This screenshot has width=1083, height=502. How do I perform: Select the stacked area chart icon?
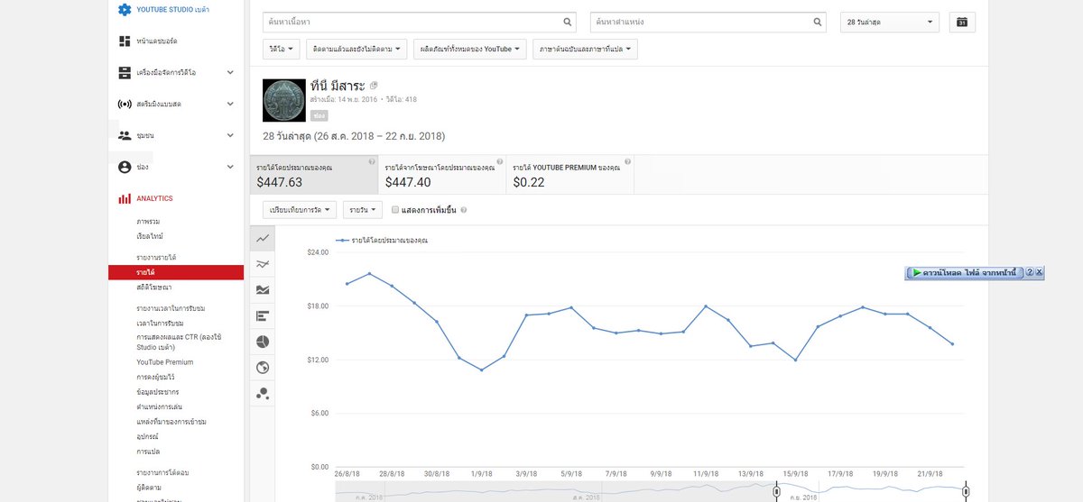pos(263,290)
